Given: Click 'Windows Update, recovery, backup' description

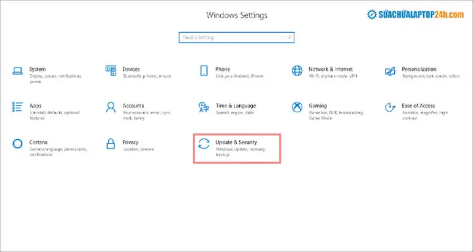Looking at the screenshot, I should [240, 152].
